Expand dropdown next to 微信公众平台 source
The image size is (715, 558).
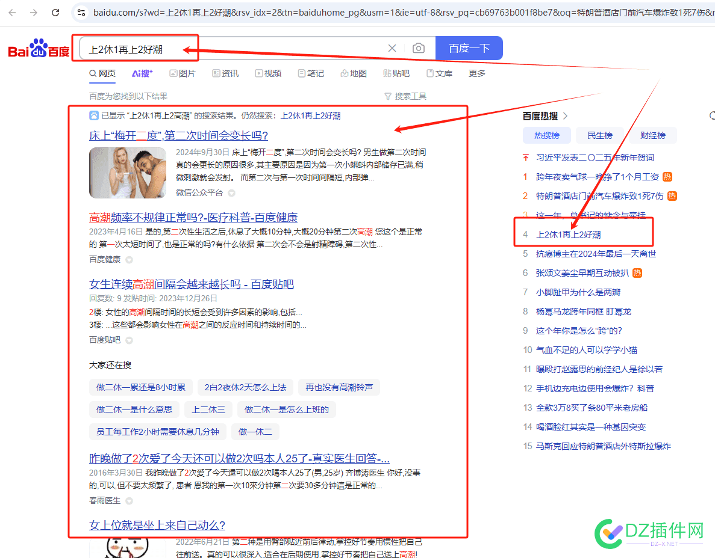pyautogui.click(x=232, y=193)
